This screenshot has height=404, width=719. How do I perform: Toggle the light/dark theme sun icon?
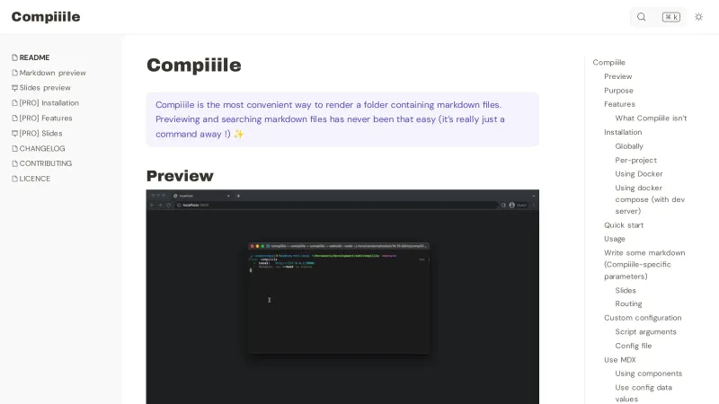(x=698, y=17)
